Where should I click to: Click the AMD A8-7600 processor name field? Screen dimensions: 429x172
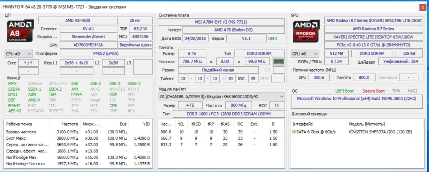pos(78,21)
